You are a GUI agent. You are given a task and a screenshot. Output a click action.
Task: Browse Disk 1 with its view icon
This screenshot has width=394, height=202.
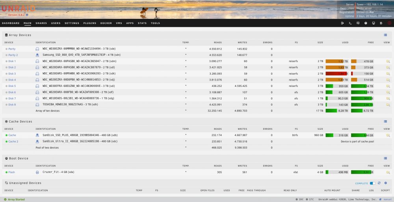[x=388, y=61]
